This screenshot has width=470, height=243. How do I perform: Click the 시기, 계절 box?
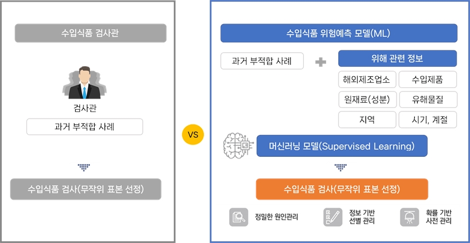[427, 120]
